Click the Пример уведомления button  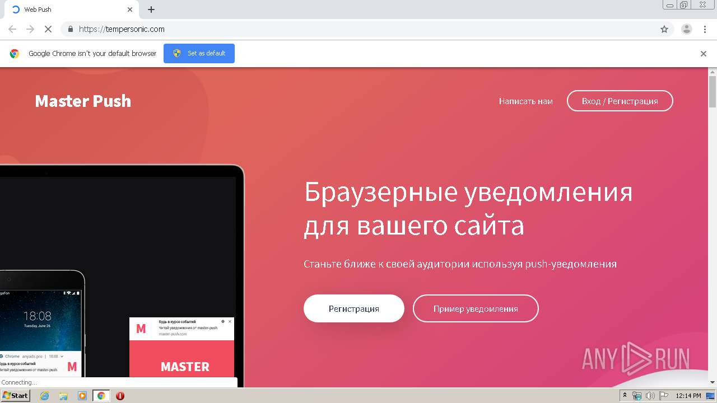tap(476, 308)
